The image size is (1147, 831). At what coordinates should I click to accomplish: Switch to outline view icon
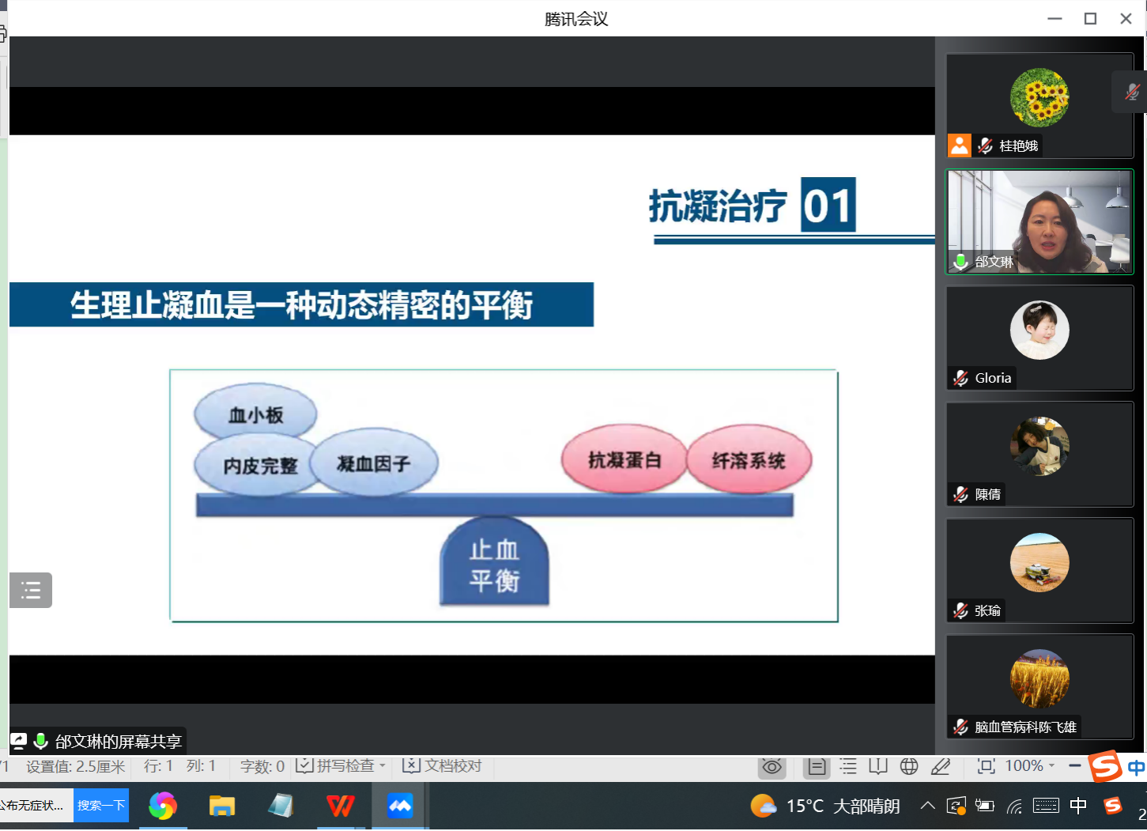847,766
